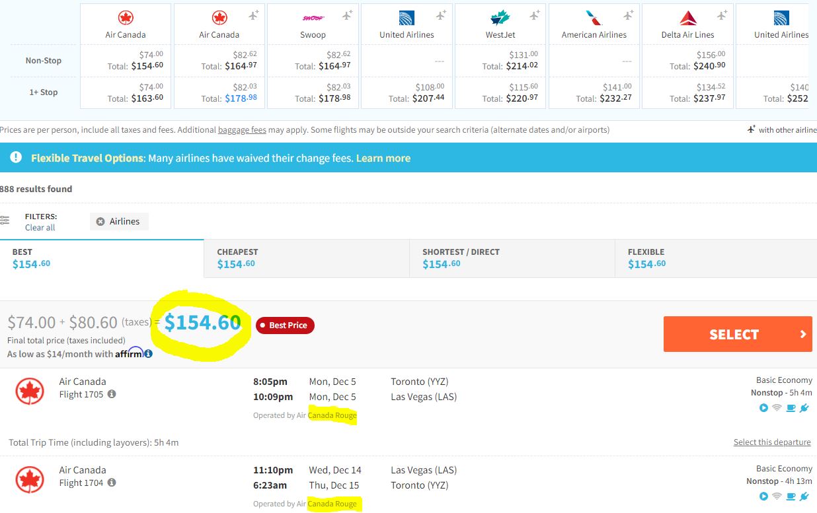Click the American Airlines logo in matrix
The image size is (817, 513).
click(x=594, y=18)
